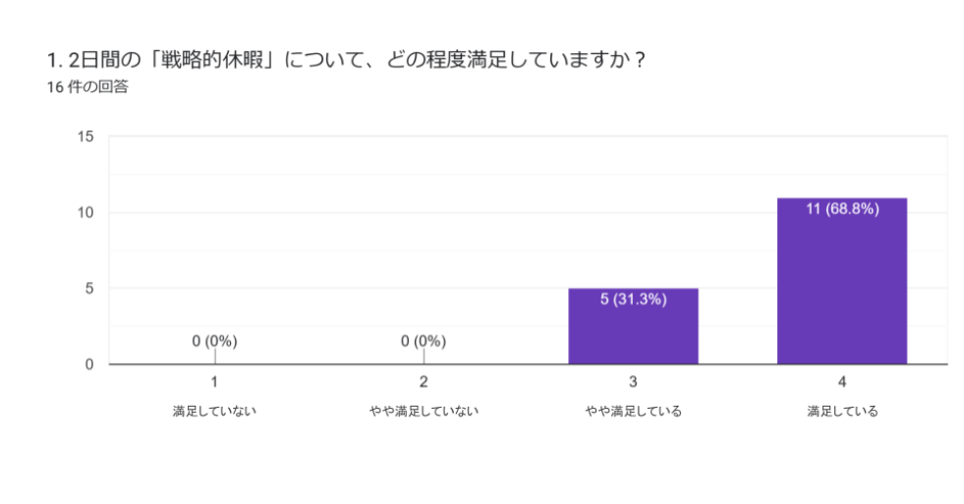Click the y-axis value "5"
The height and width of the screenshot is (504, 964).
click(x=89, y=289)
